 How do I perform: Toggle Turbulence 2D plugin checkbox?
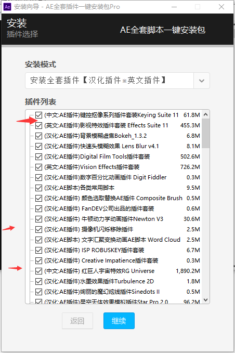38,281
